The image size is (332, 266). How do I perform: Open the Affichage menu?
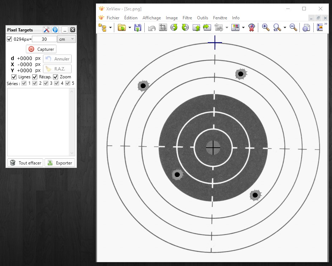151,18
